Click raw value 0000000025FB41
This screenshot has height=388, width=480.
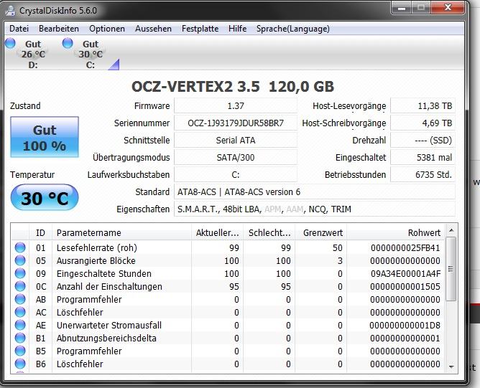click(405, 247)
